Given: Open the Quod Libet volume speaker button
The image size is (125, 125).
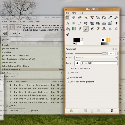Looking at the screenshot, I should 5,33.
